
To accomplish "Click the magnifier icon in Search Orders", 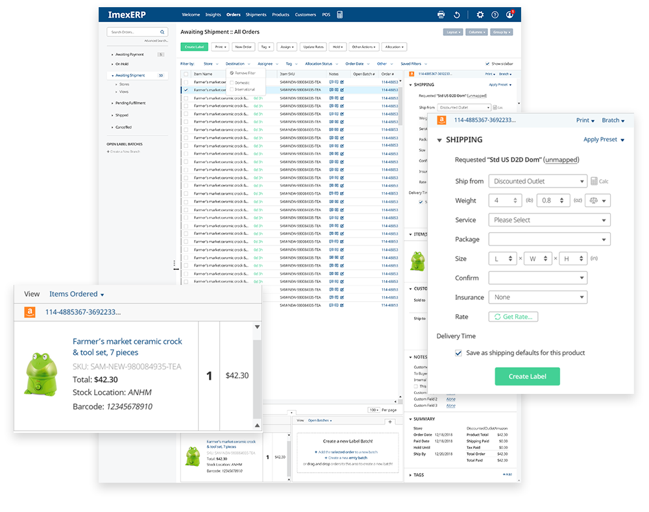I will [162, 32].
